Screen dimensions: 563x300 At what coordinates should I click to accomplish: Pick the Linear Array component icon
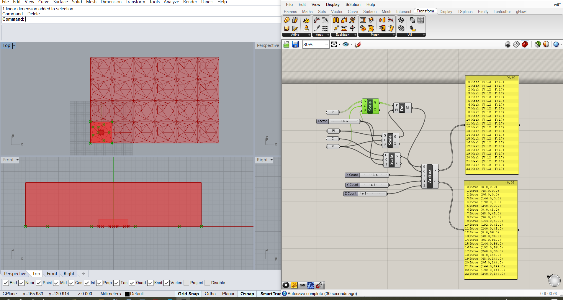point(317,28)
